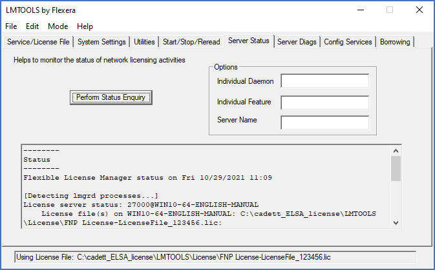The height and width of the screenshot is (270, 435).
Task: Open the File menu
Action: (11, 26)
